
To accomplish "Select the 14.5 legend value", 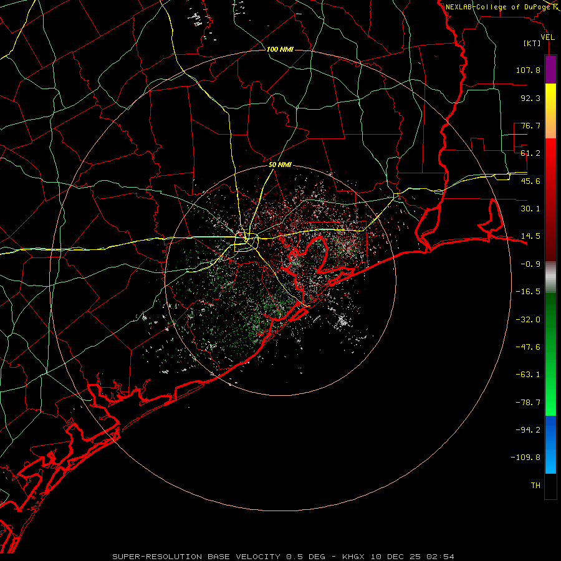I will pos(530,236).
